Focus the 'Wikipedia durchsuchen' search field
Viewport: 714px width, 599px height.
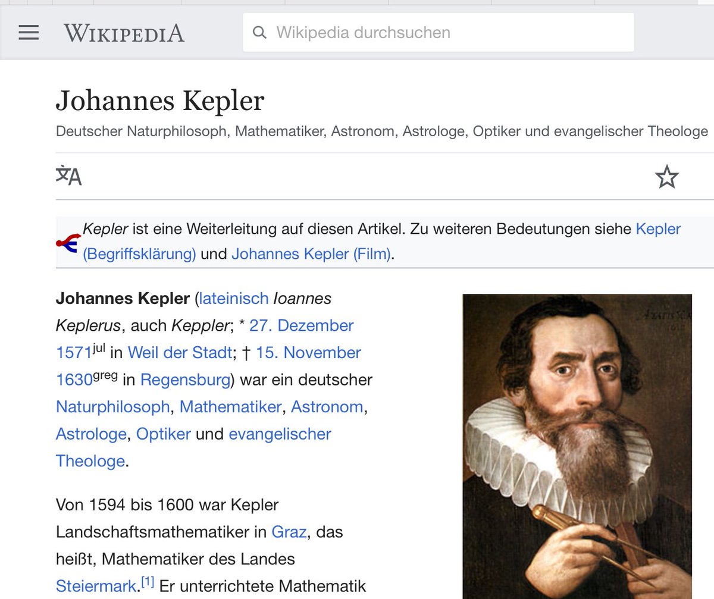pyautogui.click(x=439, y=32)
